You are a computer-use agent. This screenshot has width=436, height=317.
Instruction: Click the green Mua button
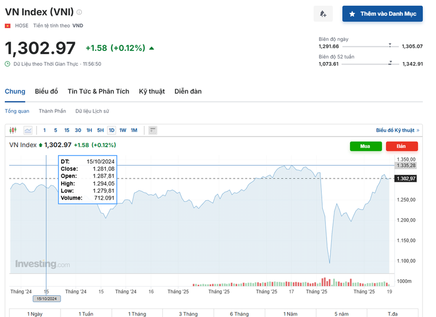coord(366,146)
